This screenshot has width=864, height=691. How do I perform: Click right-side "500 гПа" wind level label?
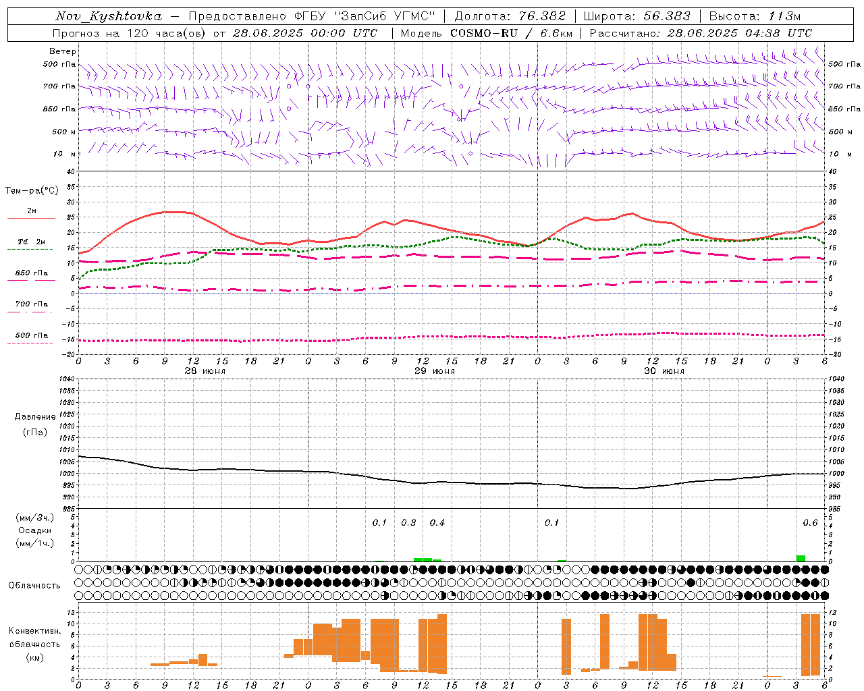pos(844,64)
